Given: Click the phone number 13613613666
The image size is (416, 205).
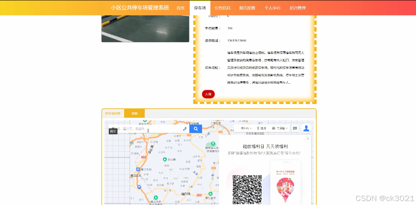Looking at the screenshot, I should [x=236, y=41].
